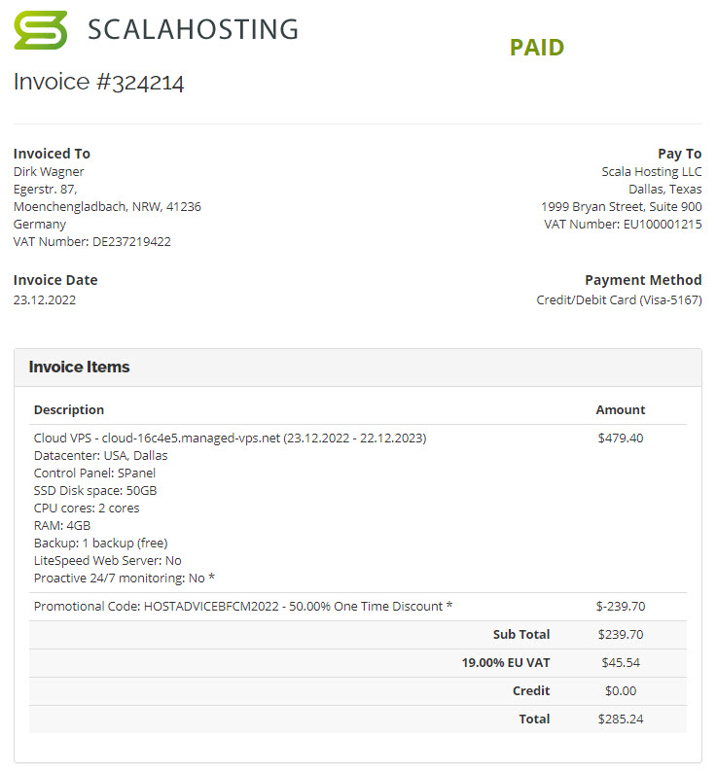Click the Pay To heading

point(679,154)
